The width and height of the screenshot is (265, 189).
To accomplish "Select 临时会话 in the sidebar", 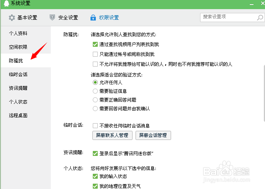I will pos(26,75).
